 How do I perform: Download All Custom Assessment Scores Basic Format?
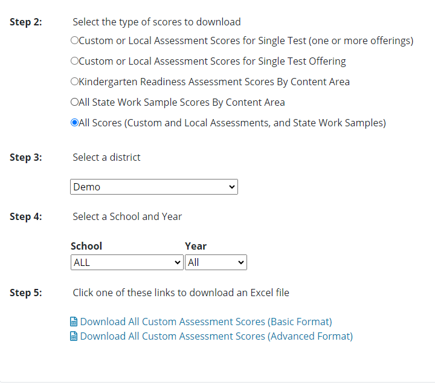(x=205, y=322)
